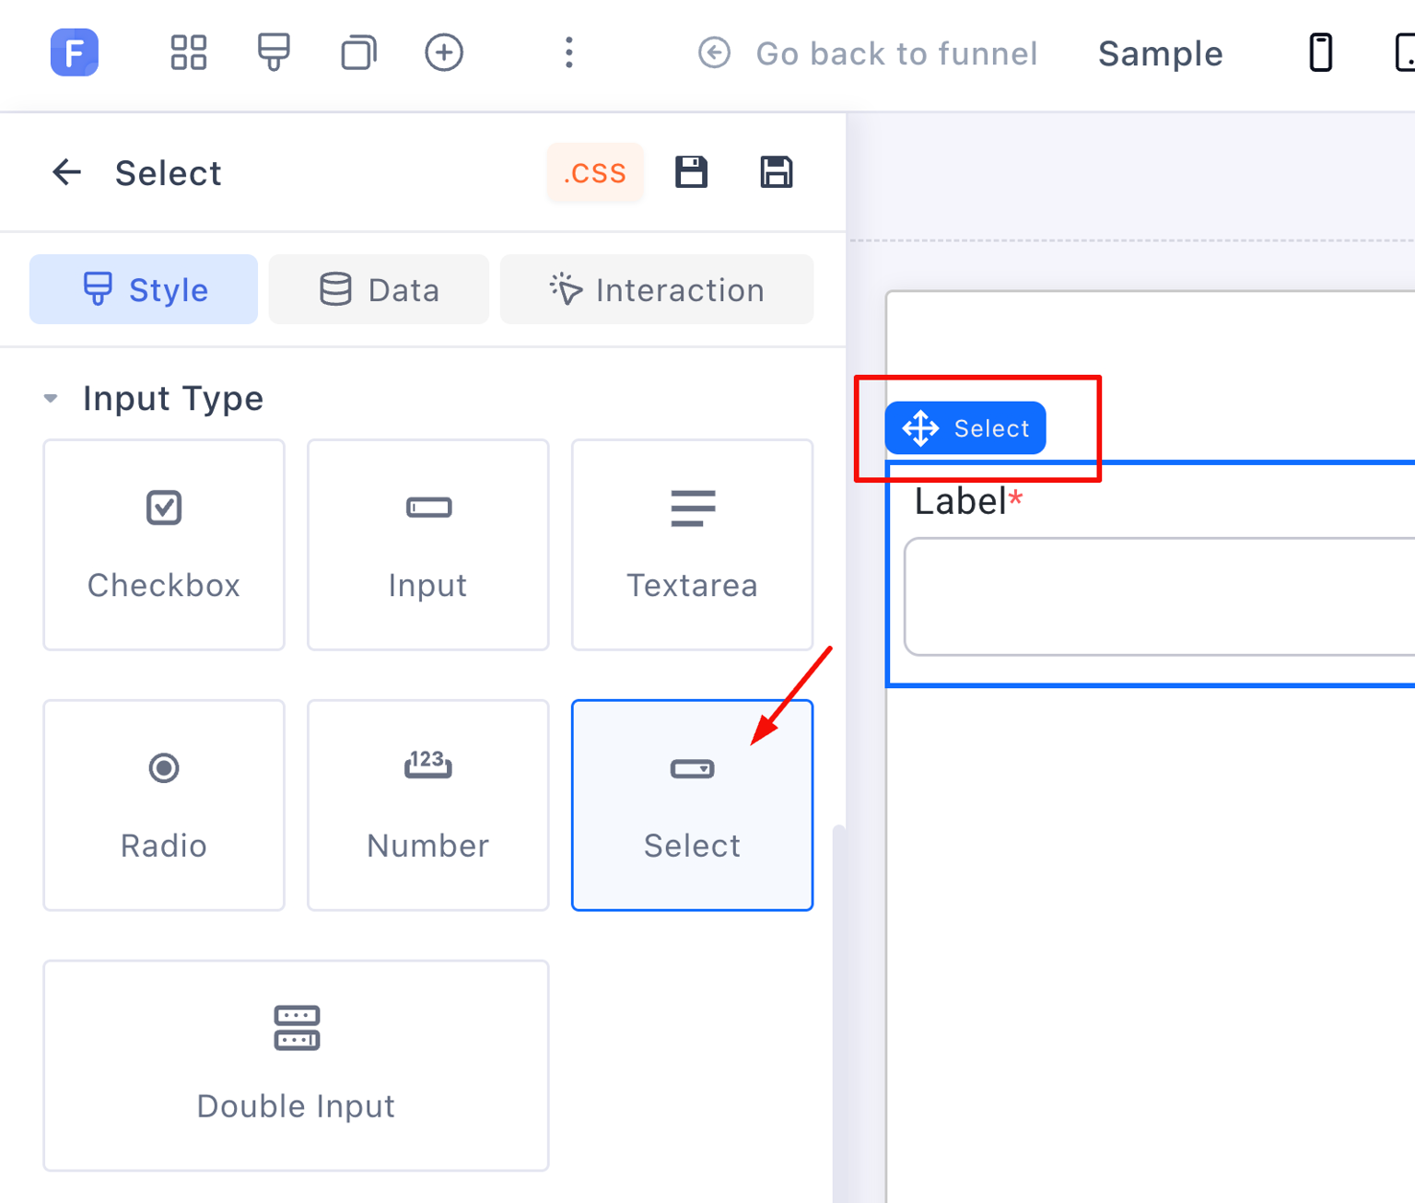
Task: Click the solid save icon
Action: point(691,172)
